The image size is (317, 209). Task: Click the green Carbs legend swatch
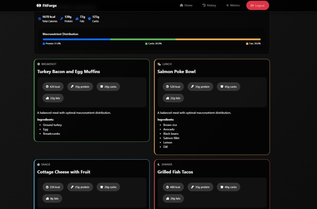pos(146,44)
